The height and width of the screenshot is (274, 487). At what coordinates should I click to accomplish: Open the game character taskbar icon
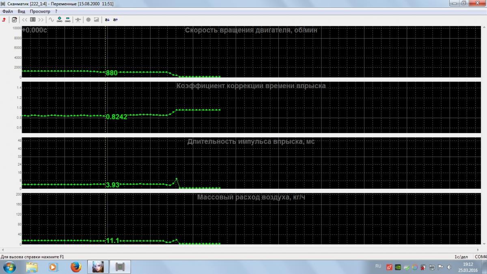(97, 267)
